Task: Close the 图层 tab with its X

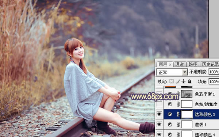Action: point(170,65)
